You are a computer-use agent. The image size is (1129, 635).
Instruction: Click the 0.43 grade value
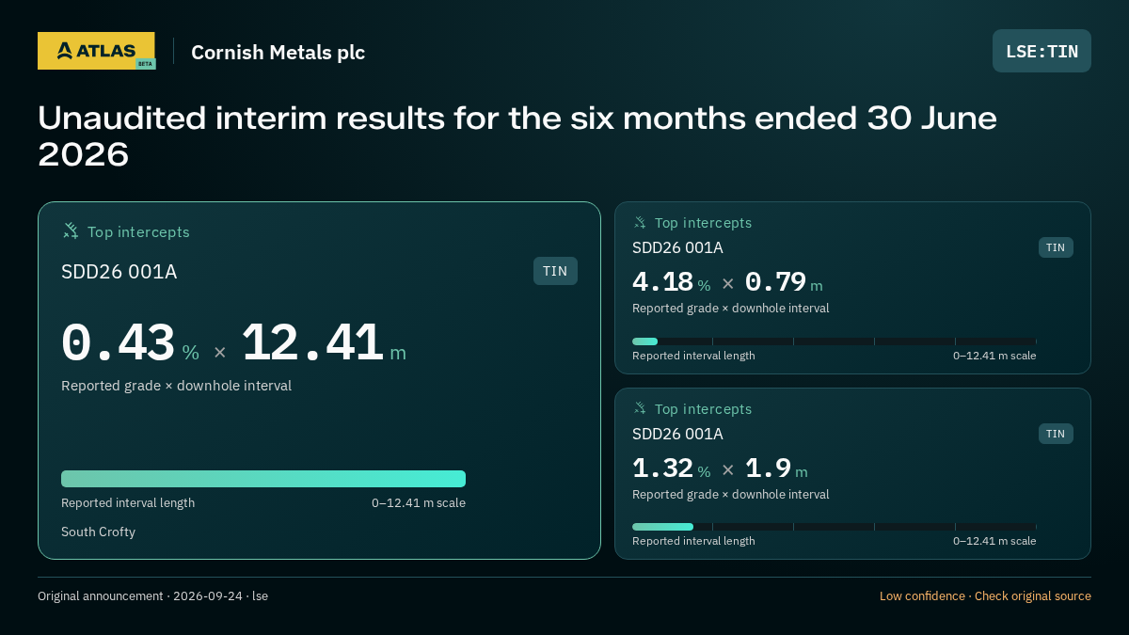pos(118,343)
